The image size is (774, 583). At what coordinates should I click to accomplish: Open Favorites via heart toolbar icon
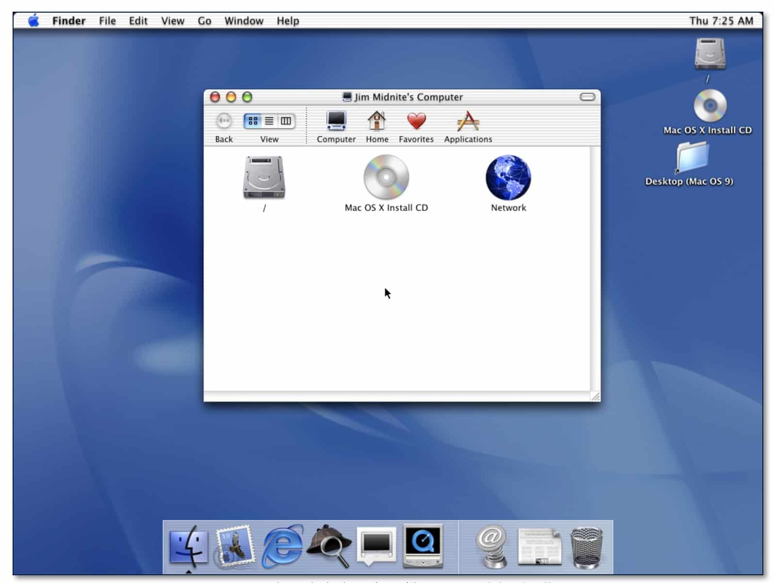coord(416,121)
